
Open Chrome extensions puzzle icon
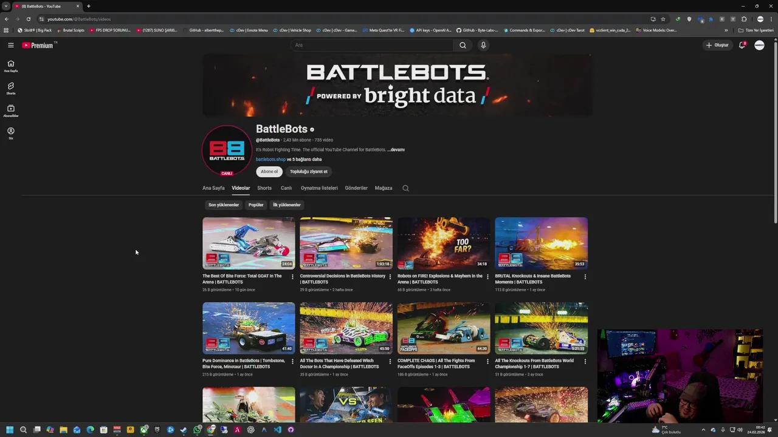point(744,19)
